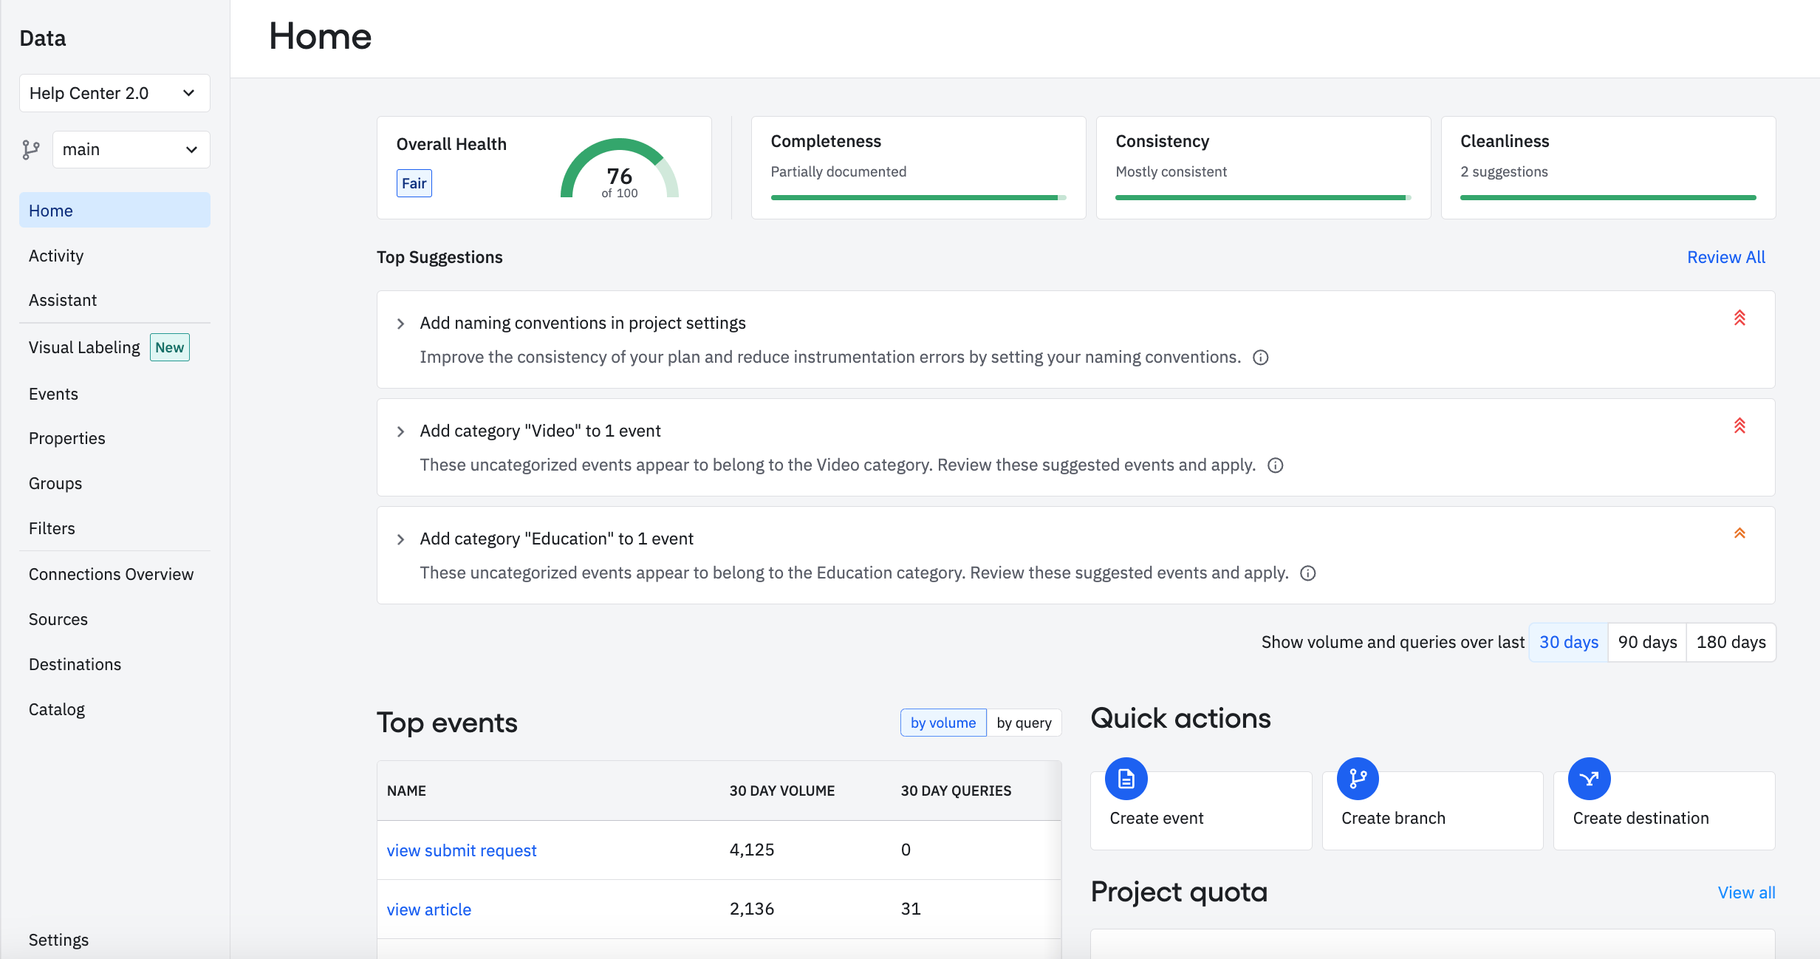Expand the Add category Video suggestion
Viewport: 1820px width, 959px height.
[x=401, y=430]
